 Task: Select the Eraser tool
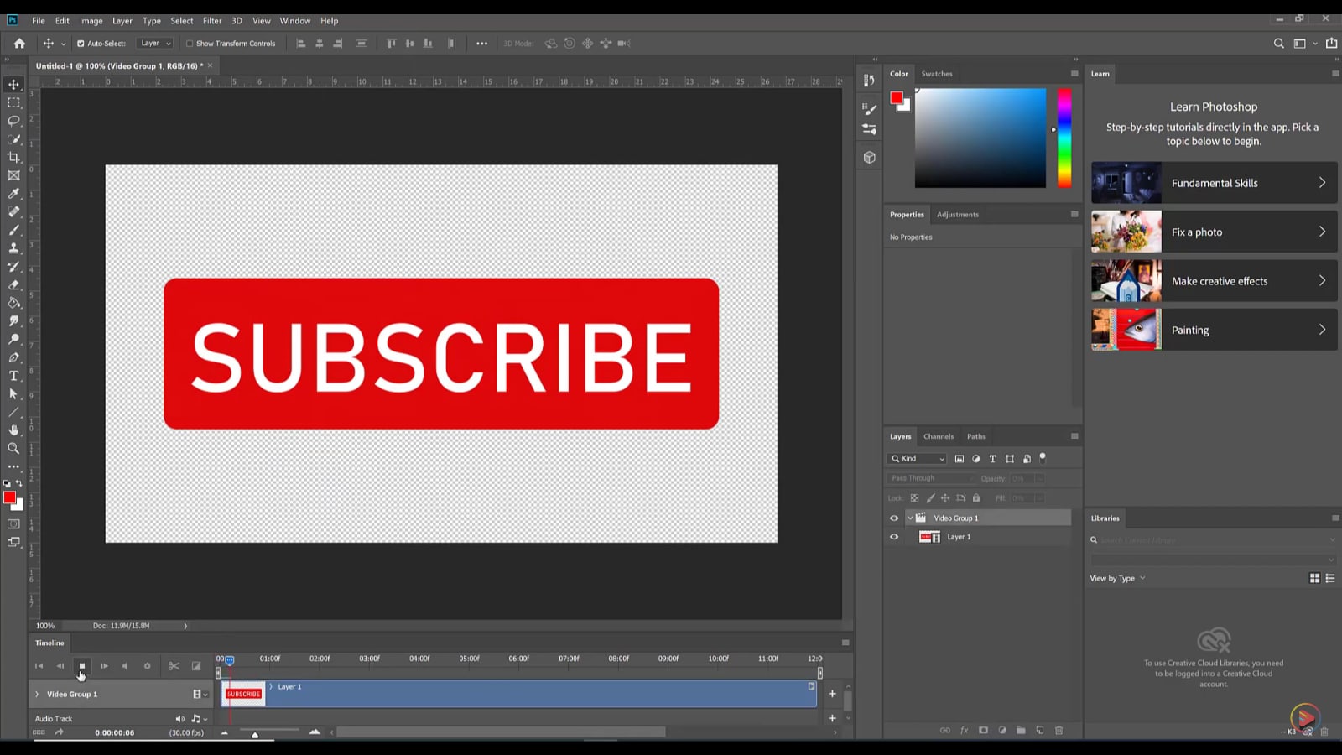coord(13,284)
